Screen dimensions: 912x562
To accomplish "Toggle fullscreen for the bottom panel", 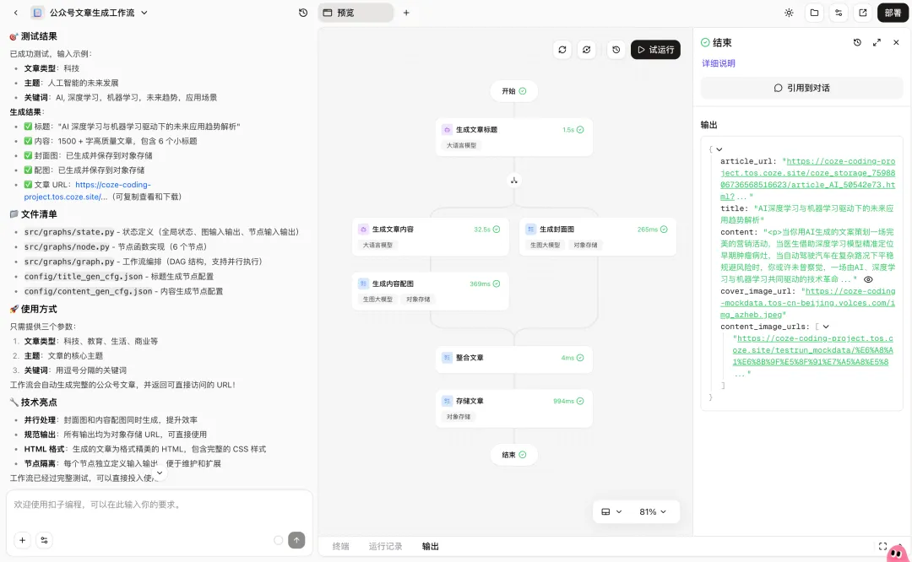I will coord(882,546).
